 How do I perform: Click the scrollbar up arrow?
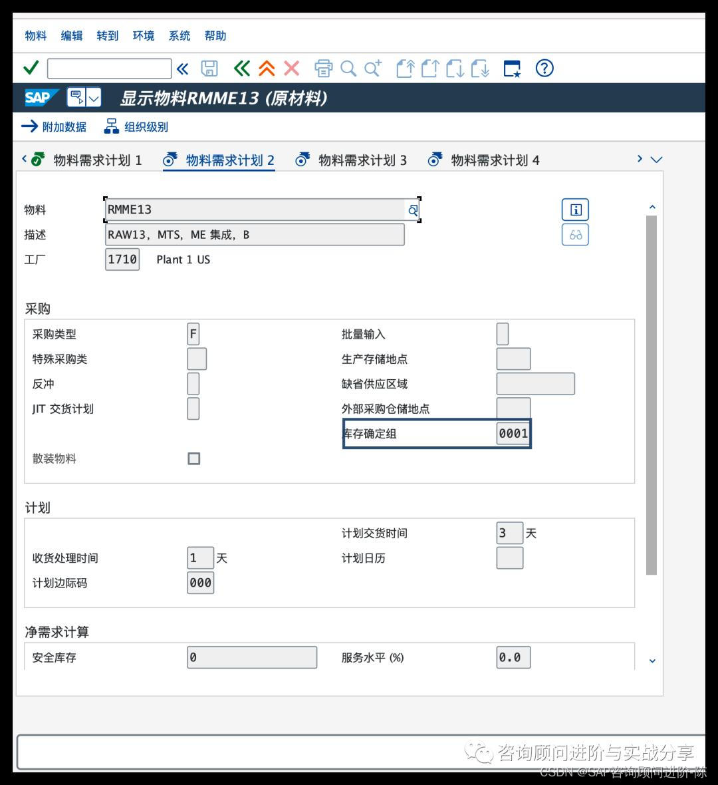coord(652,207)
